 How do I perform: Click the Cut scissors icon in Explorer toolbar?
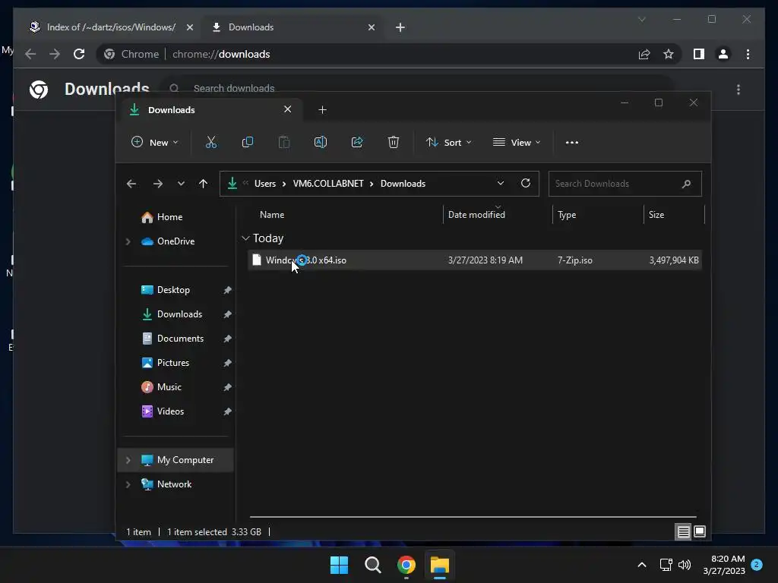pos(211,142)
